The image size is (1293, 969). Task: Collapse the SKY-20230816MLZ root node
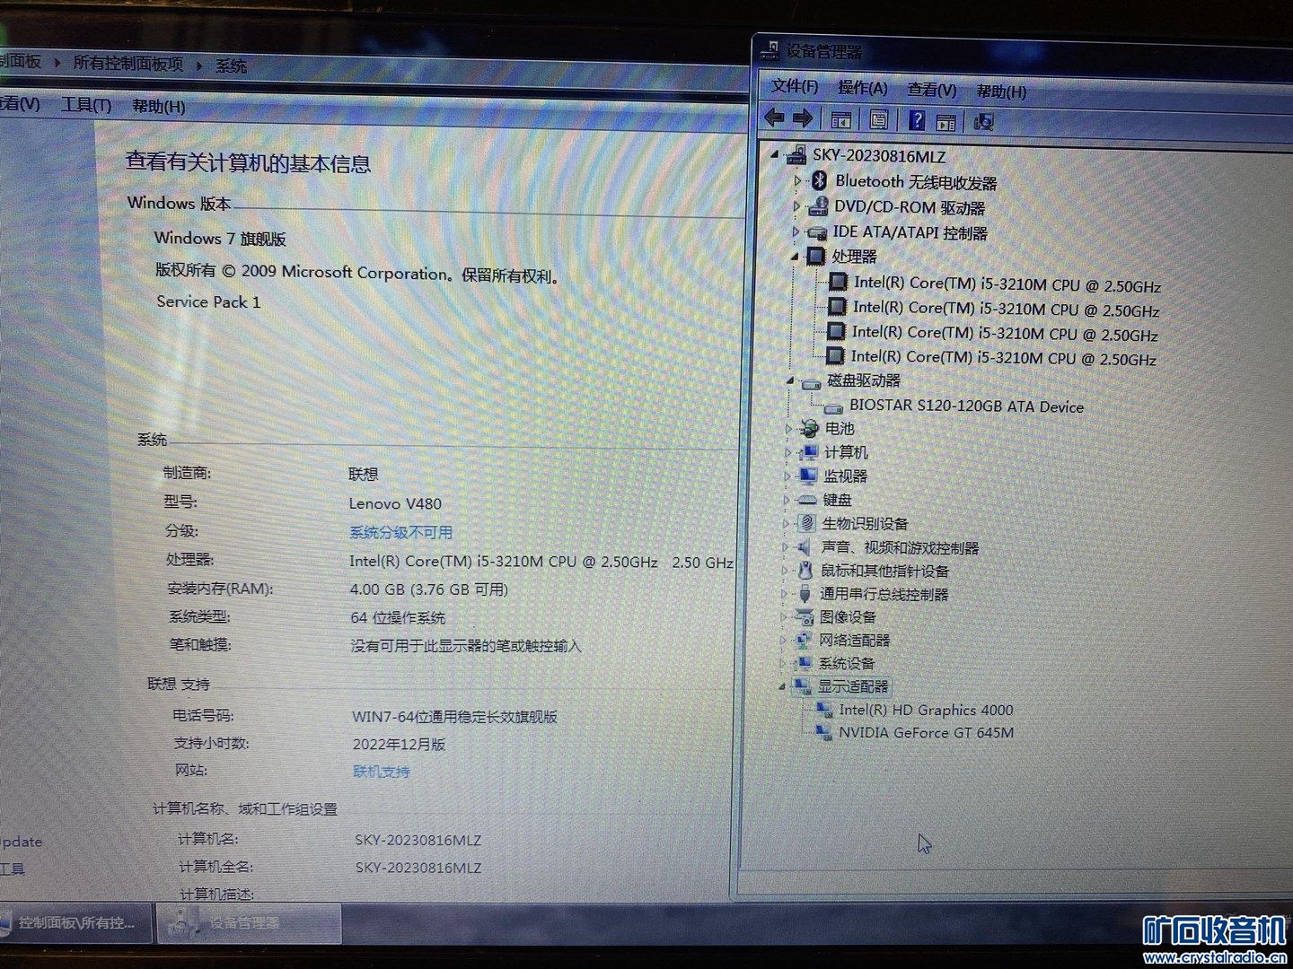(x=775, y=155)
